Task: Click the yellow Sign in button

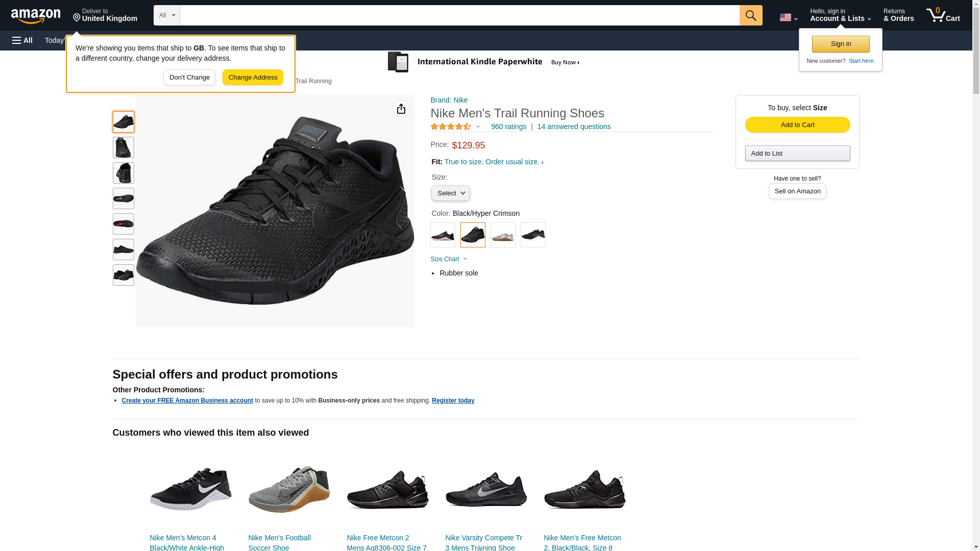Action: pos(840,44)
